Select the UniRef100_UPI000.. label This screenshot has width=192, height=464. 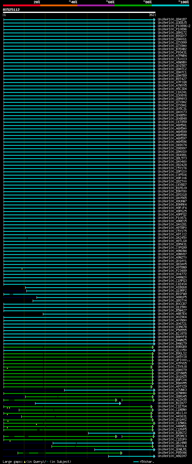click(174, 360)
